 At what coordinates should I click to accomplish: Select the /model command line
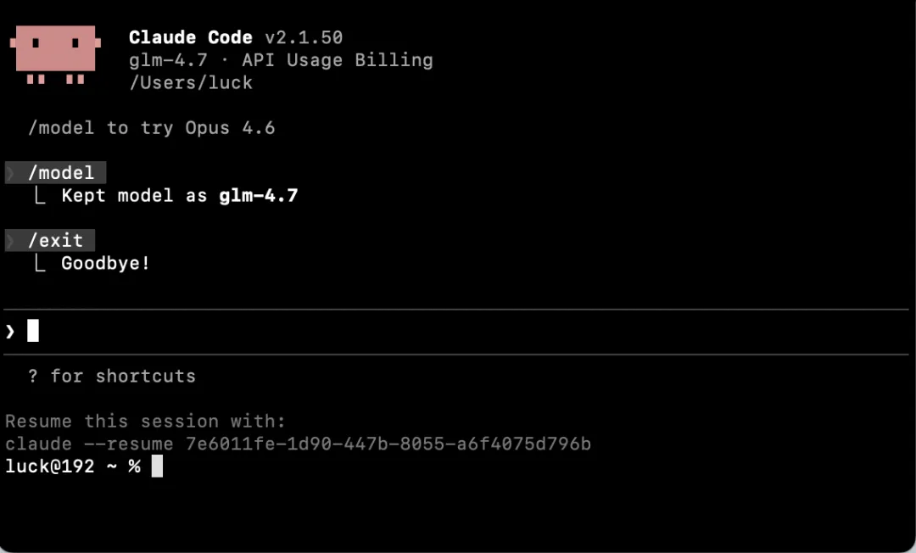55,173
